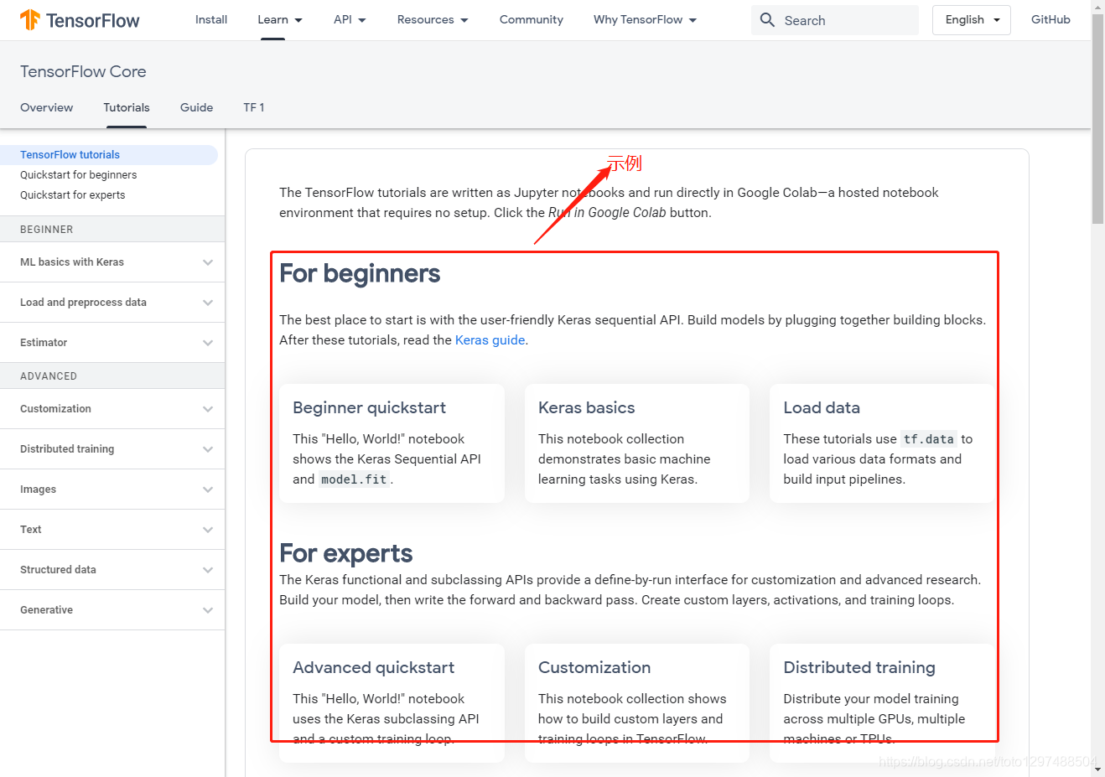
Task: Open the Advanced quickstart card
Action: coord(392,703)
